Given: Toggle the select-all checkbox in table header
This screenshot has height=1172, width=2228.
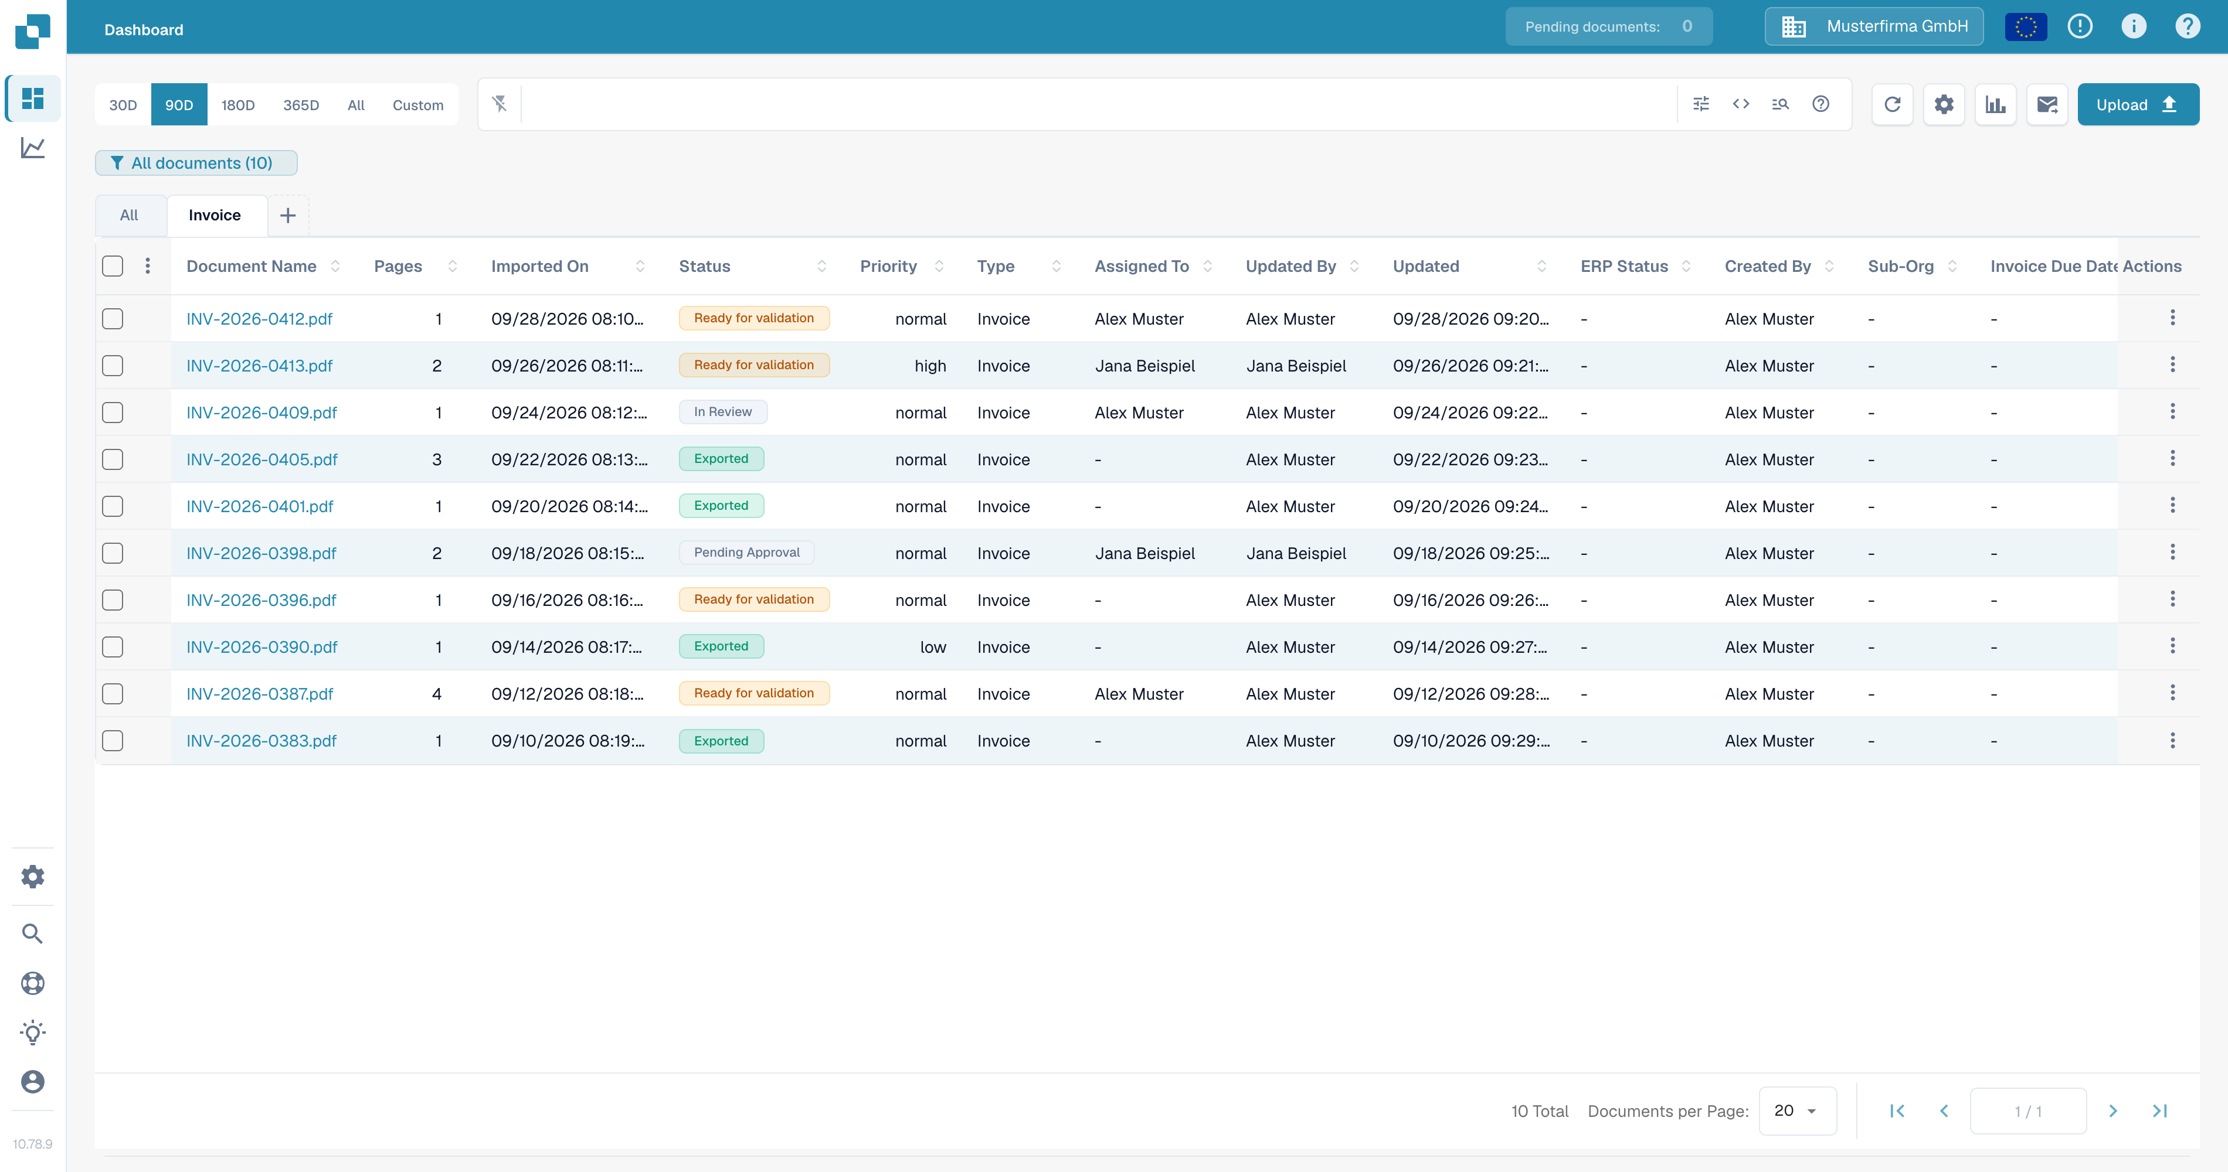Looking at the screenshot, I should click(113, 266).
